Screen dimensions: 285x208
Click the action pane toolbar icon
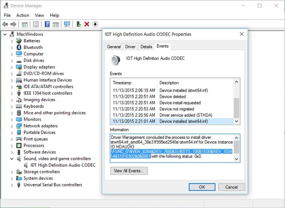[x=56, y=24]
